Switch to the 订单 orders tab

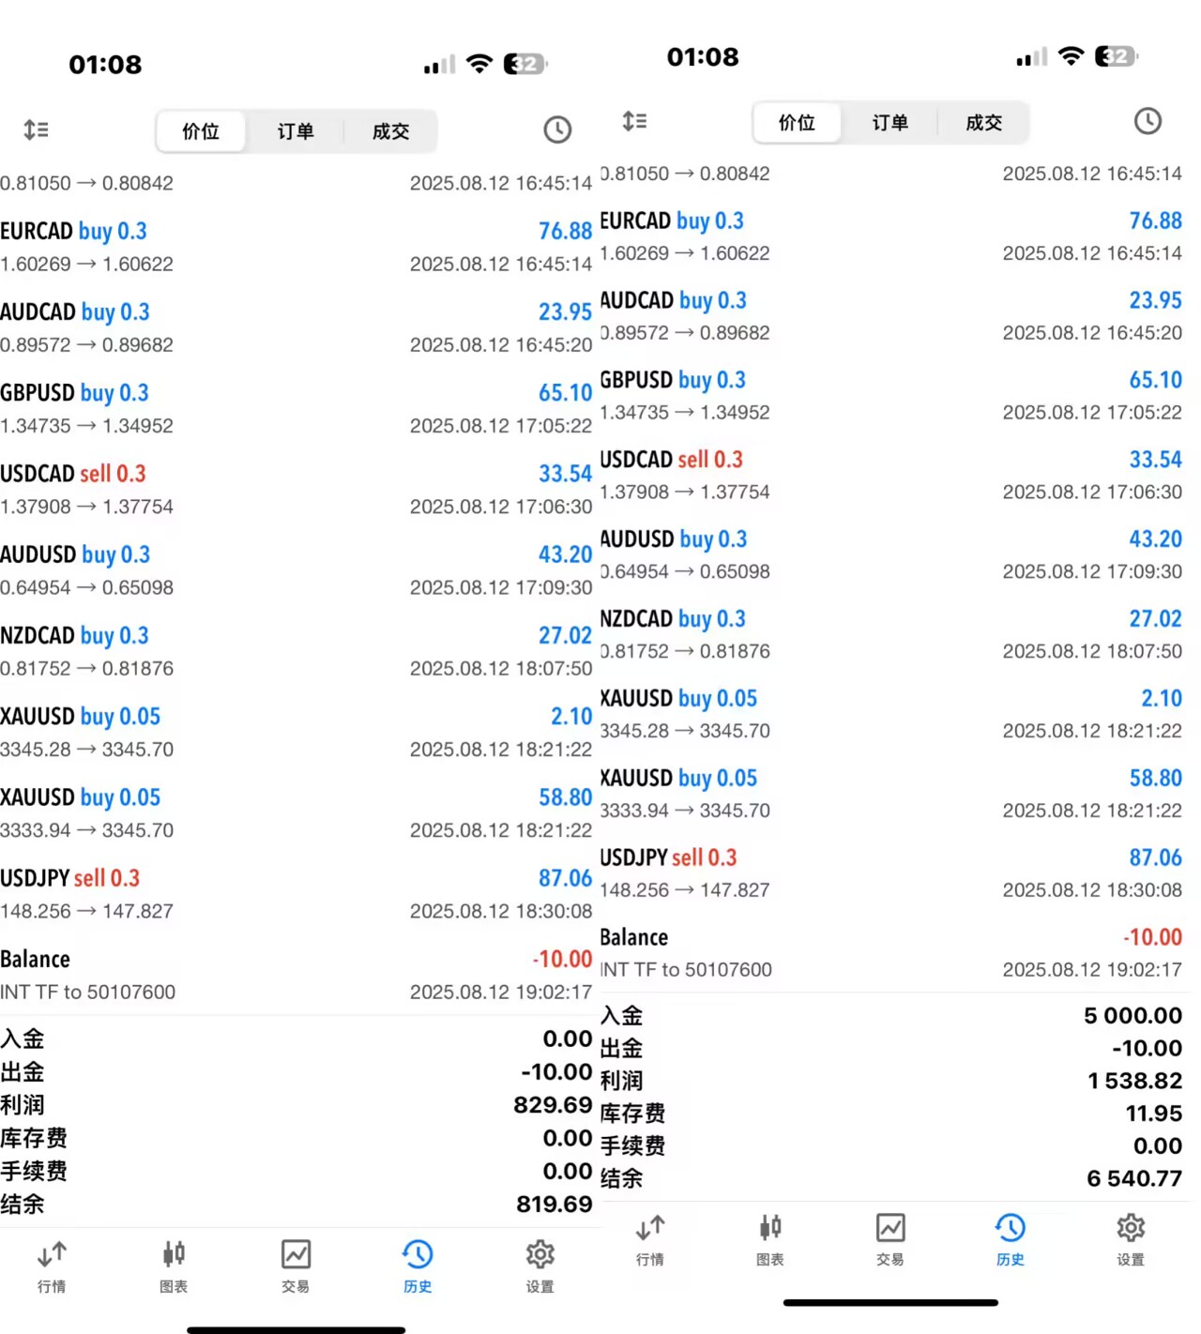coord(296,131)
